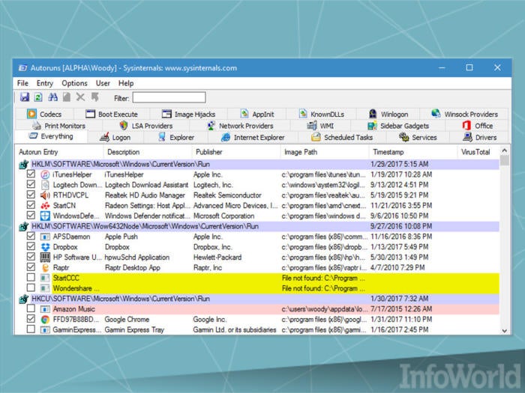Click the scrollbar down arrow
Image resolution: width=525 pixels, height=393 pixels.
click(505, 331)
